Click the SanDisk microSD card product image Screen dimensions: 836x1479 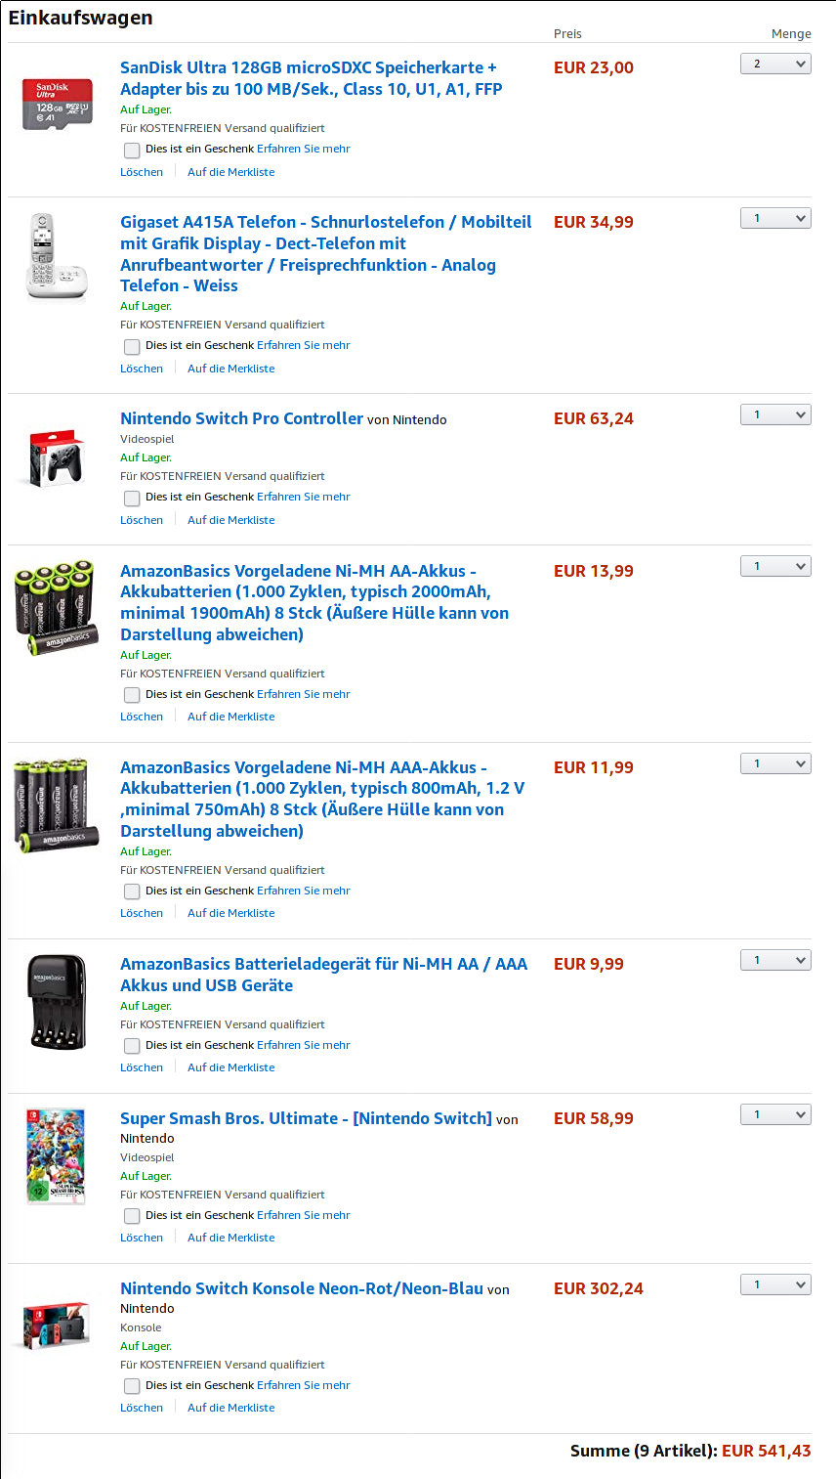pyautogui.click(x=58, y=105)
